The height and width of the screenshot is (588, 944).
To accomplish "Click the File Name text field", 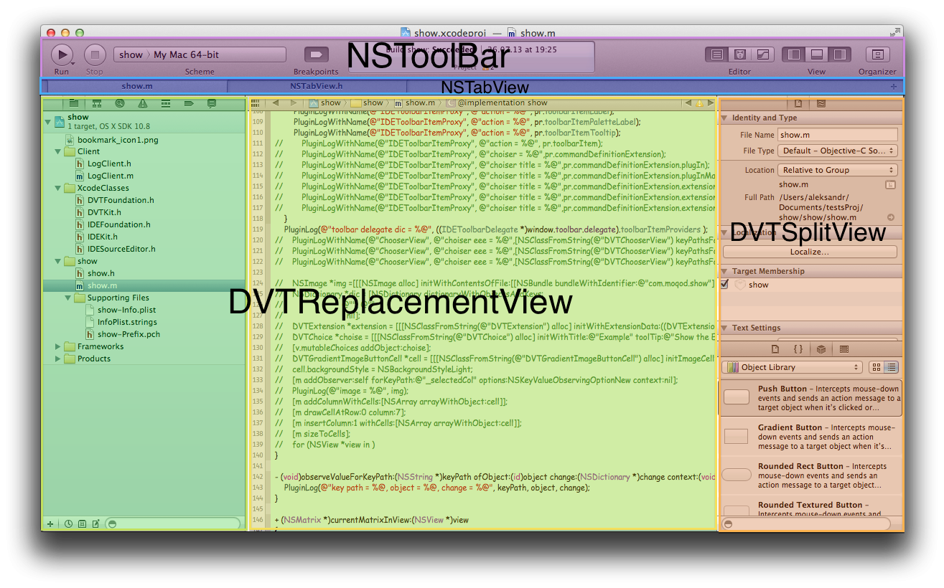I will (x=838, y=135).
